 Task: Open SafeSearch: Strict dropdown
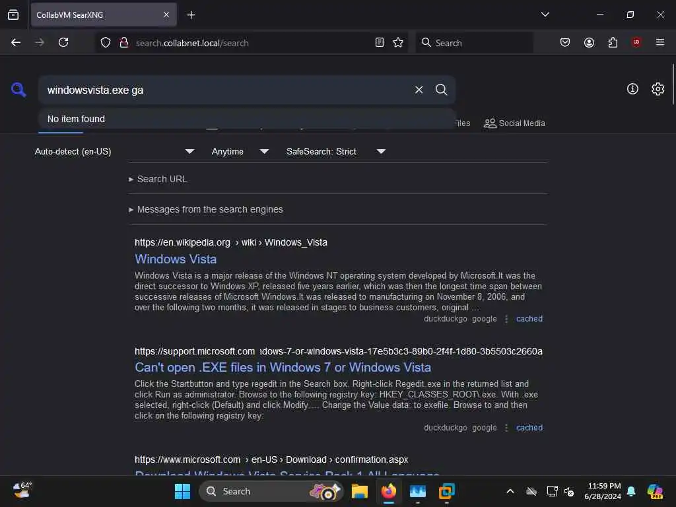coord(336,151)
